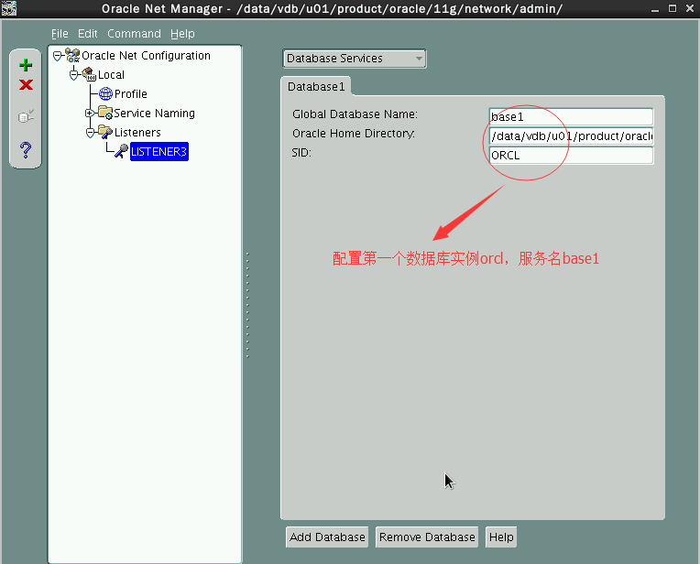Click the Listeners folder icon

coord(105,132)
